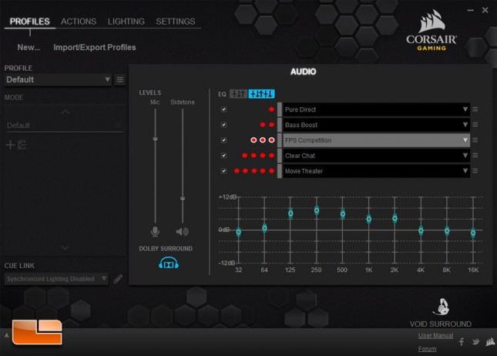Minimize the Corsair window
The height and width of the screenshot is (356, 497).
tap(470, 10)
